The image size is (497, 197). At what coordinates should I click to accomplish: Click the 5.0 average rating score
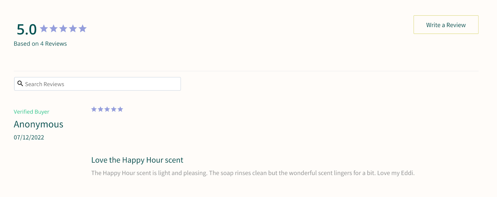click(x=26, y=30)
